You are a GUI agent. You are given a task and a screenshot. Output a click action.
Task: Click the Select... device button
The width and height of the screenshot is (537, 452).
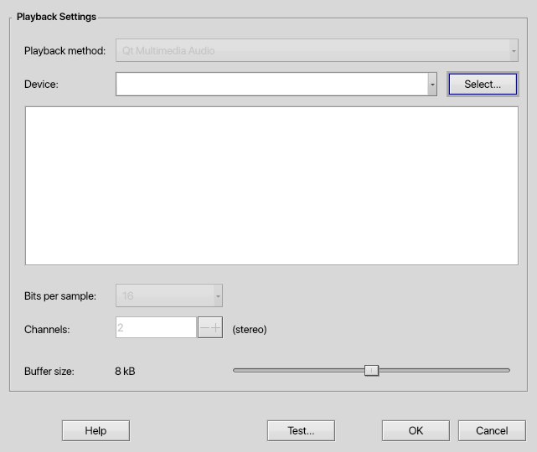coord(483,85)
